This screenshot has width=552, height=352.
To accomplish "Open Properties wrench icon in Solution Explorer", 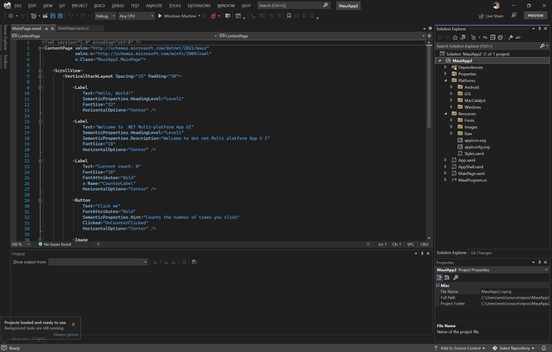I will click(510, 37).
